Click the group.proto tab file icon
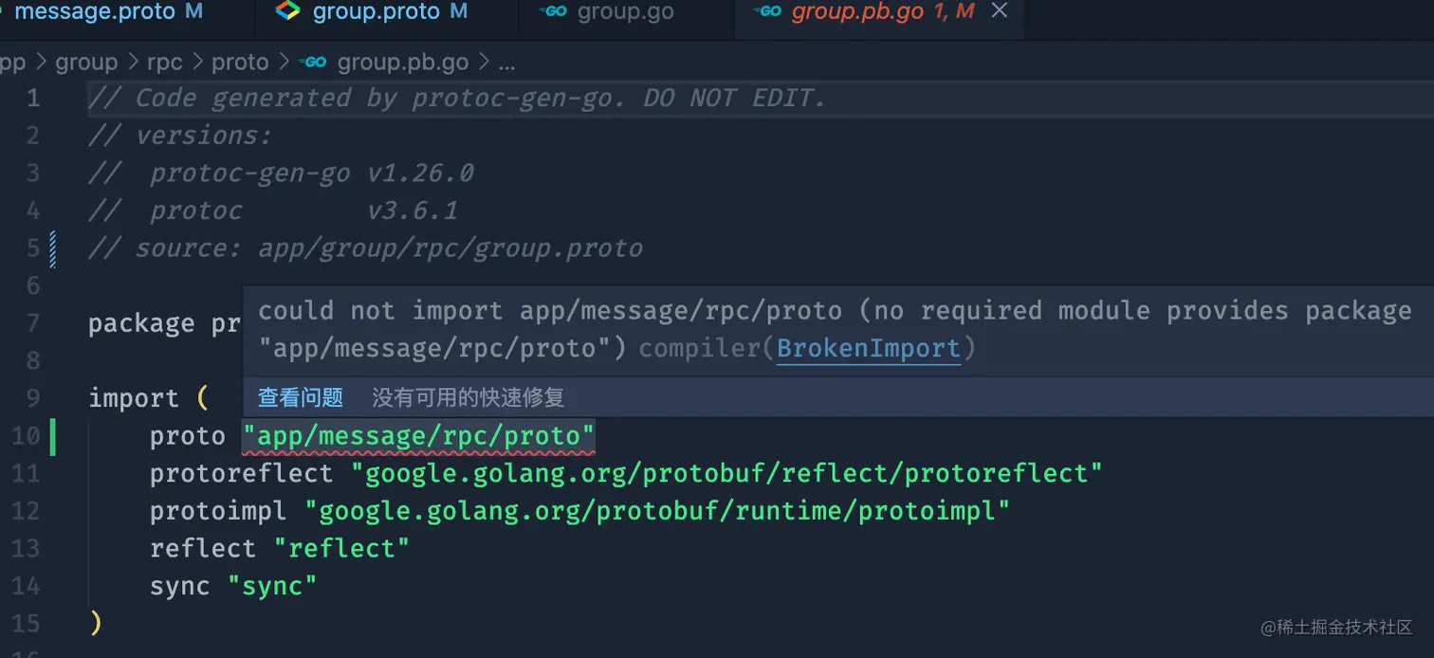This screenshot has width=1434, height=658. tap(287, 11)
